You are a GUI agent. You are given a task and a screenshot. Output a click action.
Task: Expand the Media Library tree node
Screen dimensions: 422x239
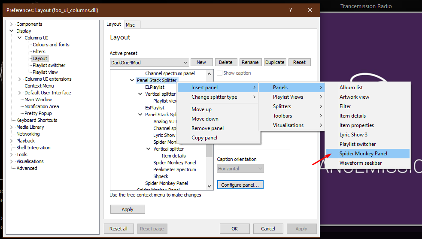(x=12, y=127)
